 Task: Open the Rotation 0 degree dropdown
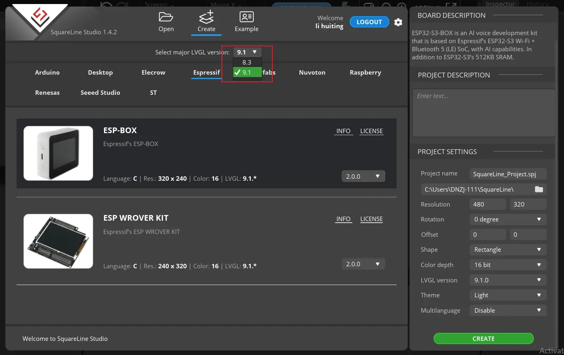(508, 219)
